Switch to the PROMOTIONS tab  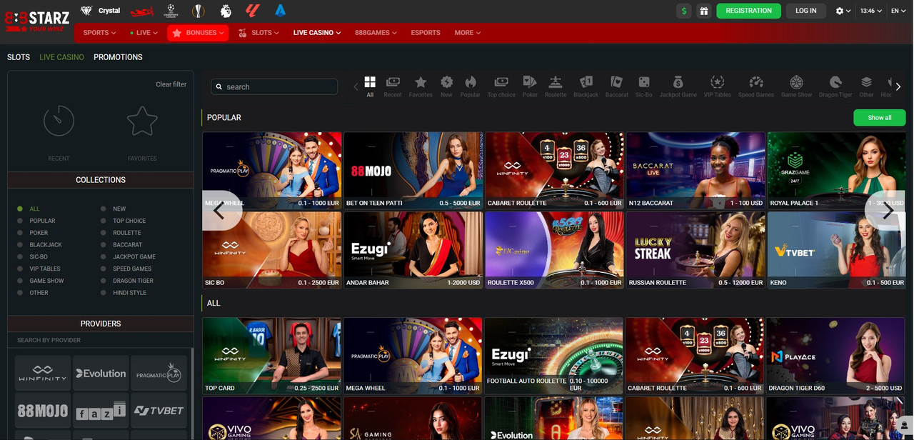pos(118,57)
